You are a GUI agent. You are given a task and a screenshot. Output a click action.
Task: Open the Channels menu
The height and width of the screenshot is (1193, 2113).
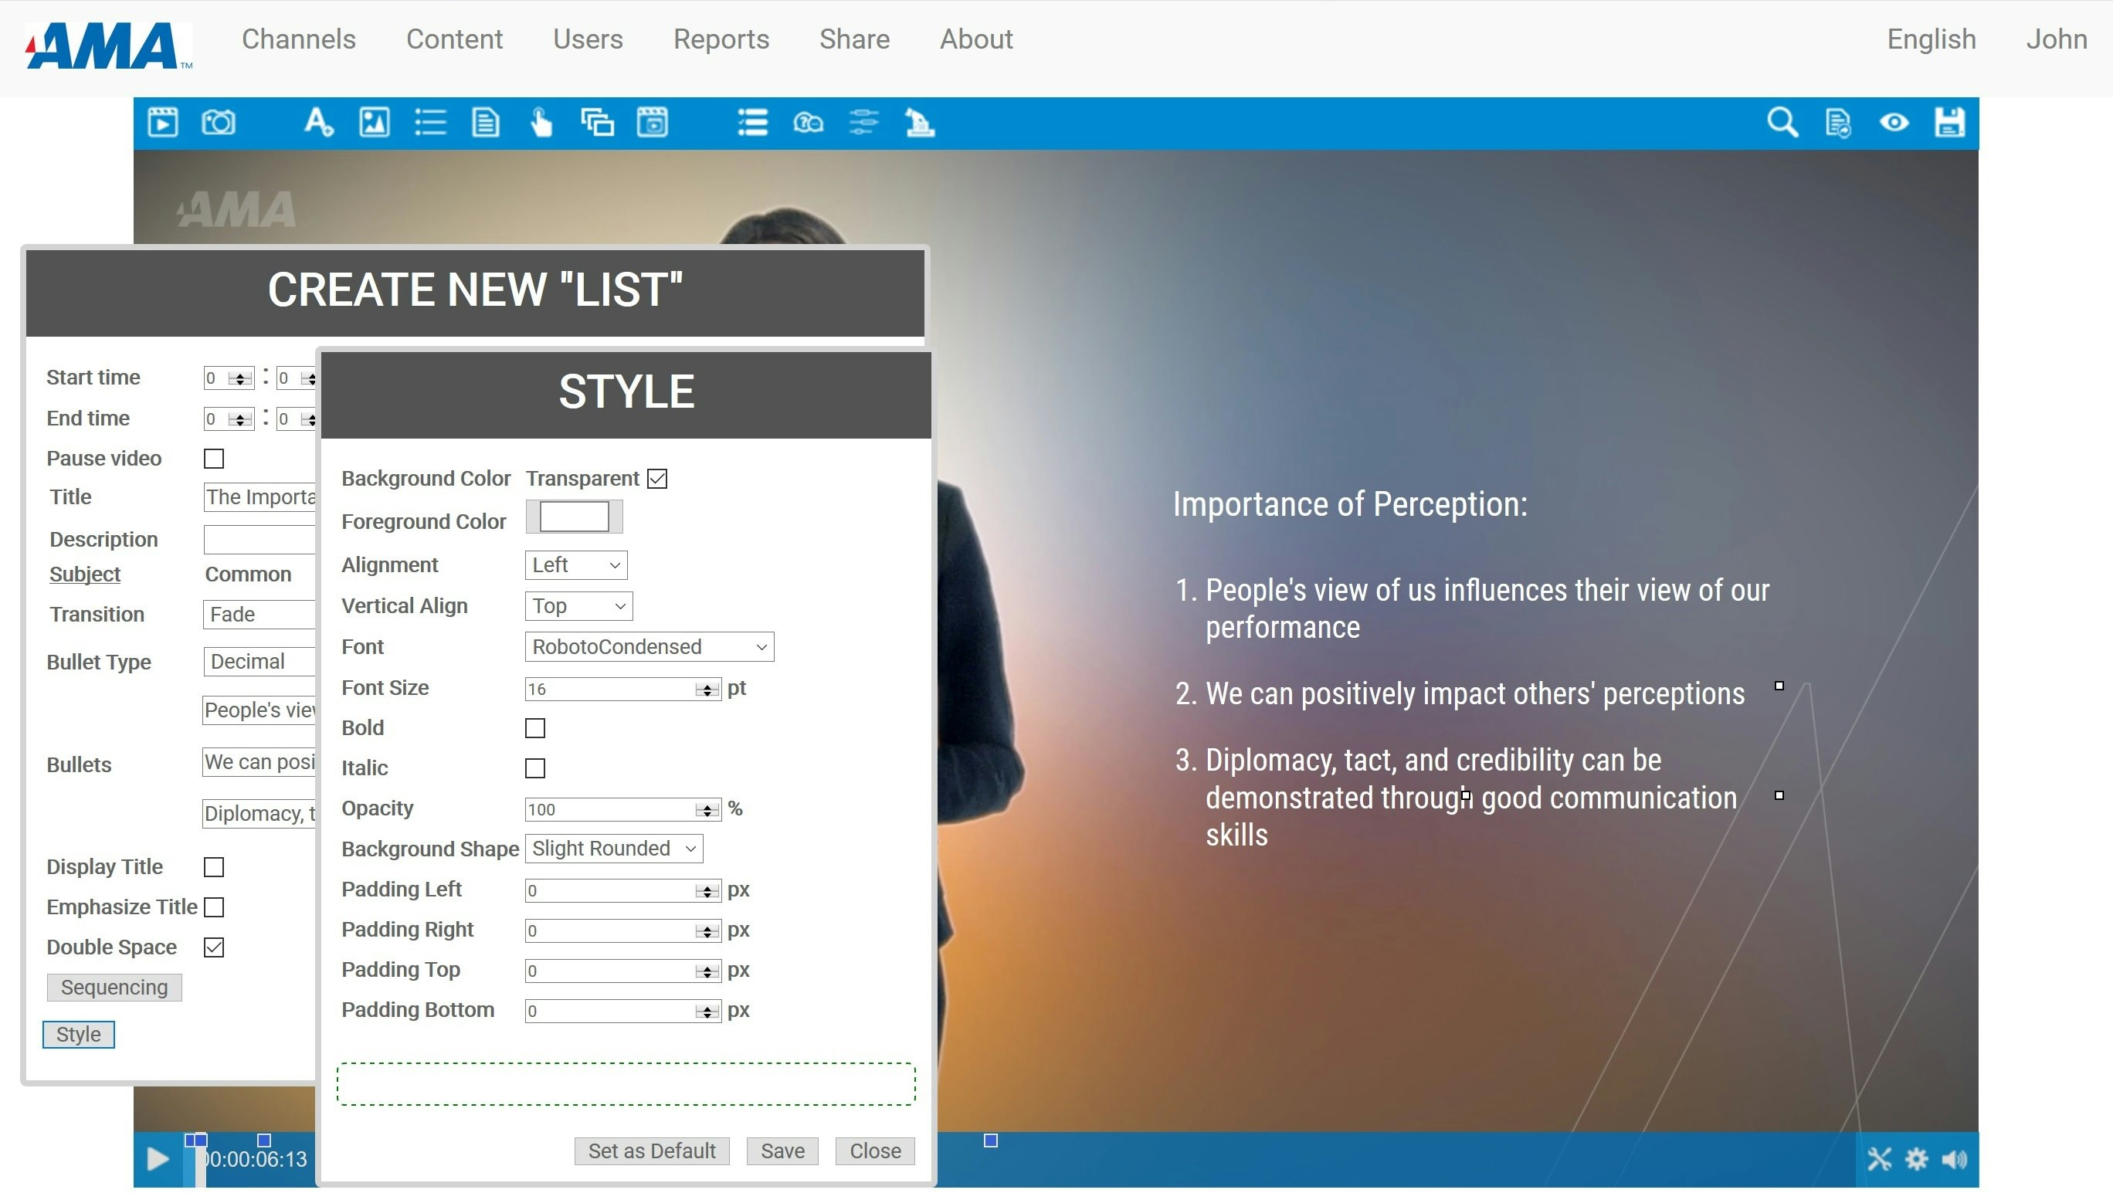pyautogui.click(x=299, y=39)
